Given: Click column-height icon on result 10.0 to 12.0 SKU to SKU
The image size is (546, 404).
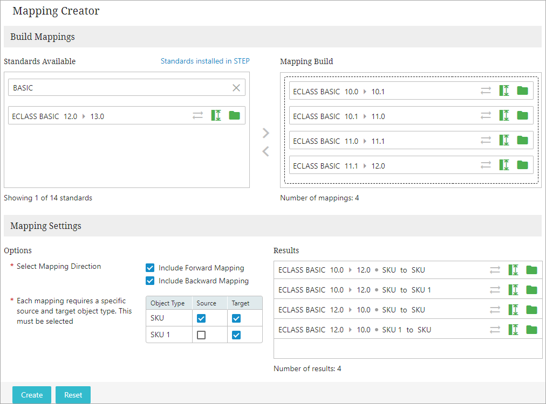Looking at the screenshot, I should [513, 270].
